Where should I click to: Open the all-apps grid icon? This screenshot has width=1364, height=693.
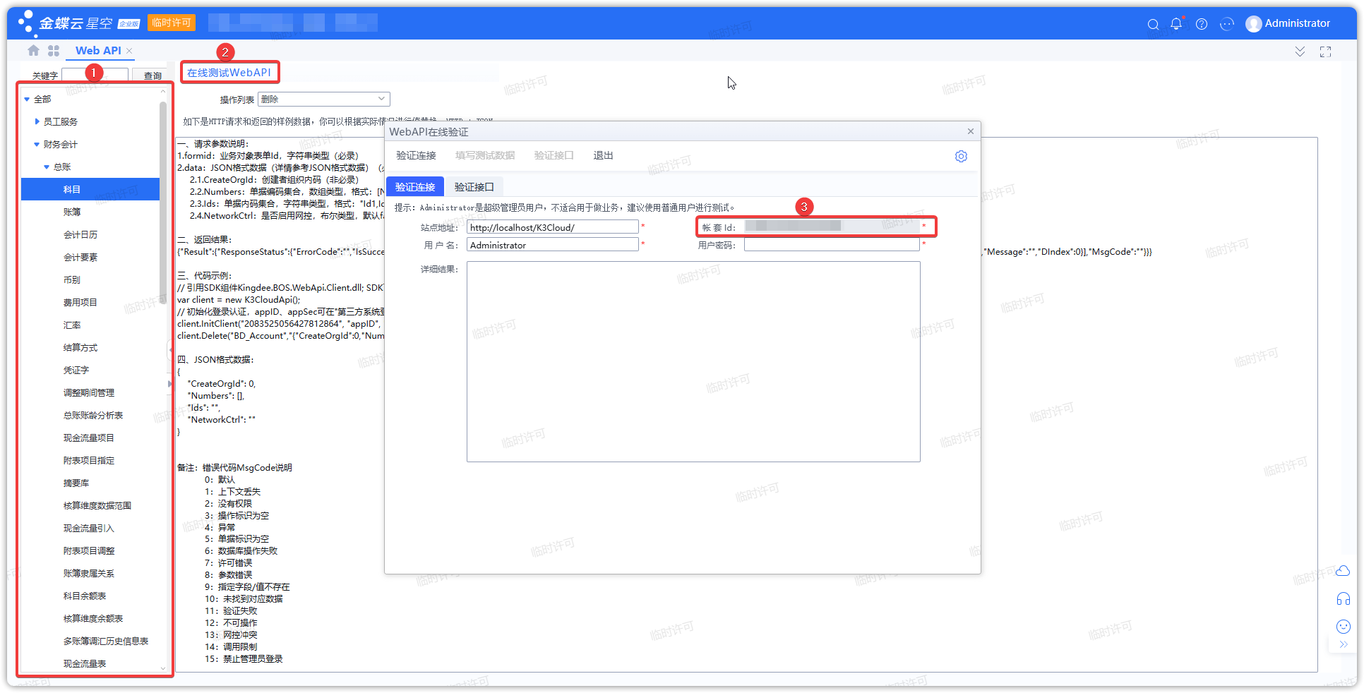coord(54,51)
